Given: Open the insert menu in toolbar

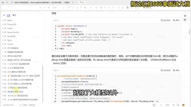Looking at the screenshot, I should click(138, 8).
